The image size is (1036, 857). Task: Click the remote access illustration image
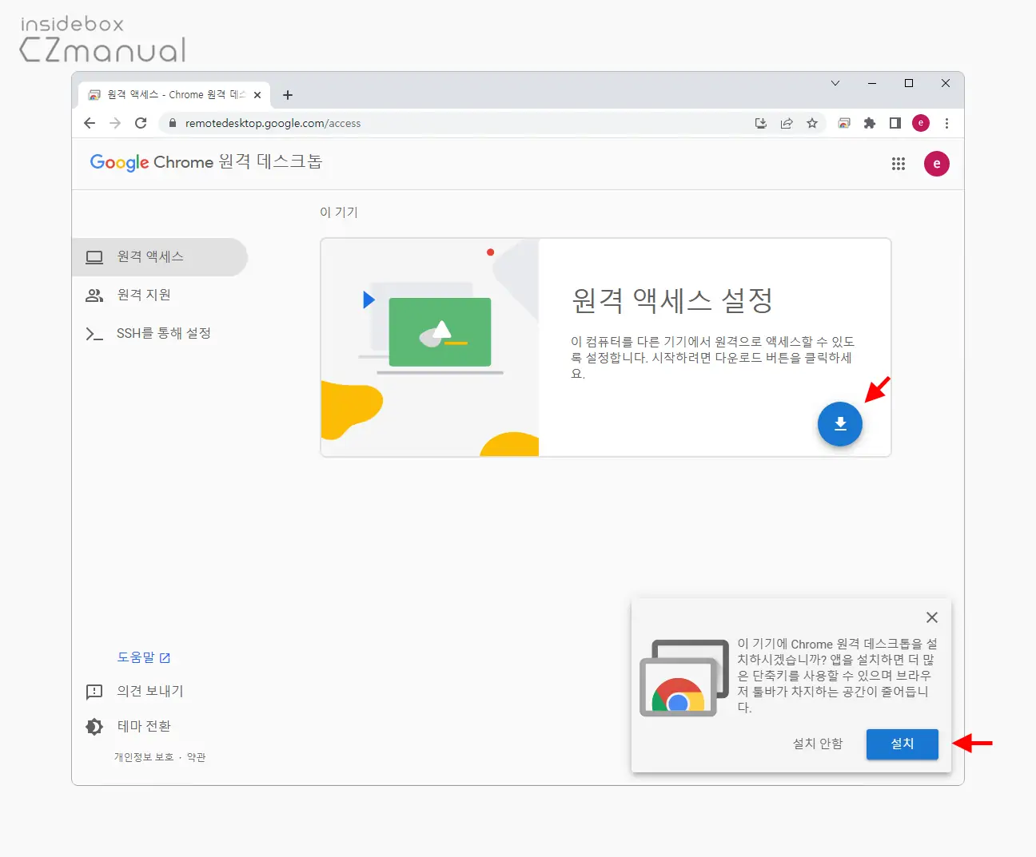click(430, 347)
